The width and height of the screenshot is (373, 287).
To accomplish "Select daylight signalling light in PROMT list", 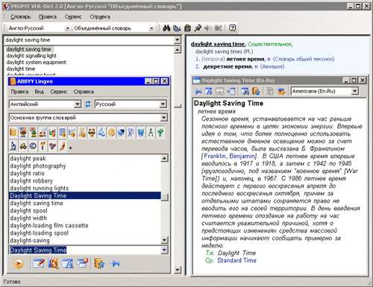I will (x=31, y=56).
